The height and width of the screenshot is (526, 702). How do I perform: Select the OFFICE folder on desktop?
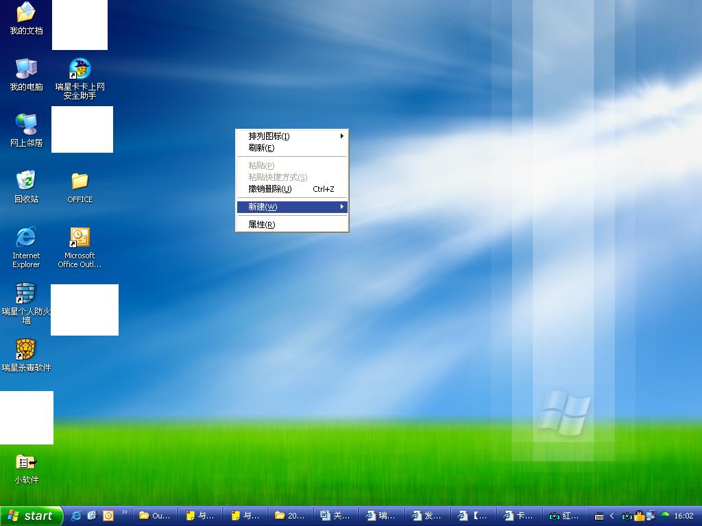[80, 188]
